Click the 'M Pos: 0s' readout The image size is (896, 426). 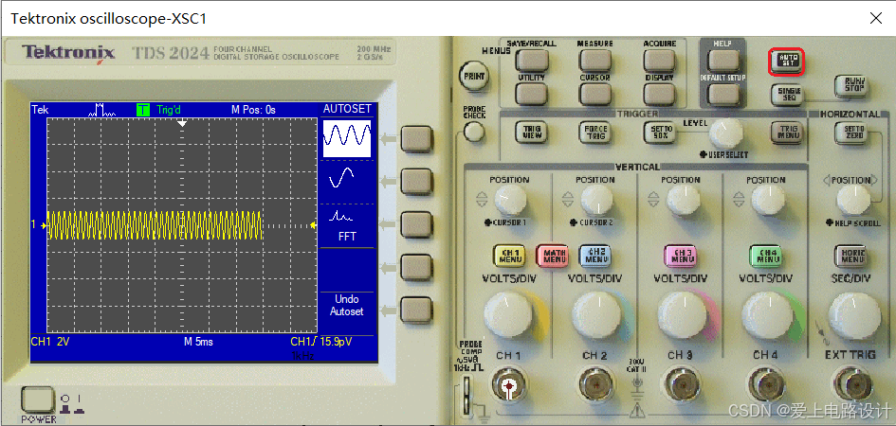[x=253, y=110]
